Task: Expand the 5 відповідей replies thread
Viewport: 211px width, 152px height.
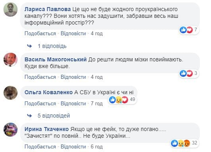Action: pyautogui.click(x=54, y=116)
